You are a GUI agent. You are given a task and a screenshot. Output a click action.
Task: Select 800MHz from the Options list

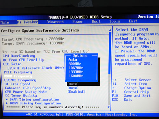click(x=75, y=64)
